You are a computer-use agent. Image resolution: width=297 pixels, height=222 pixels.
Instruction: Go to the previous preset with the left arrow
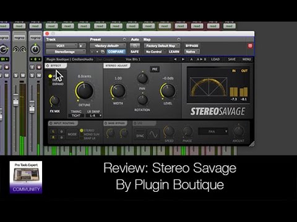point(175,59)
